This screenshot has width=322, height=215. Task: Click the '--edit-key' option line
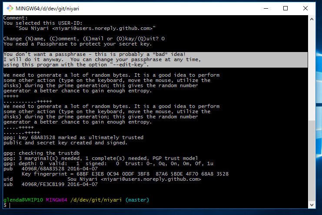click(x=76, y=65)
